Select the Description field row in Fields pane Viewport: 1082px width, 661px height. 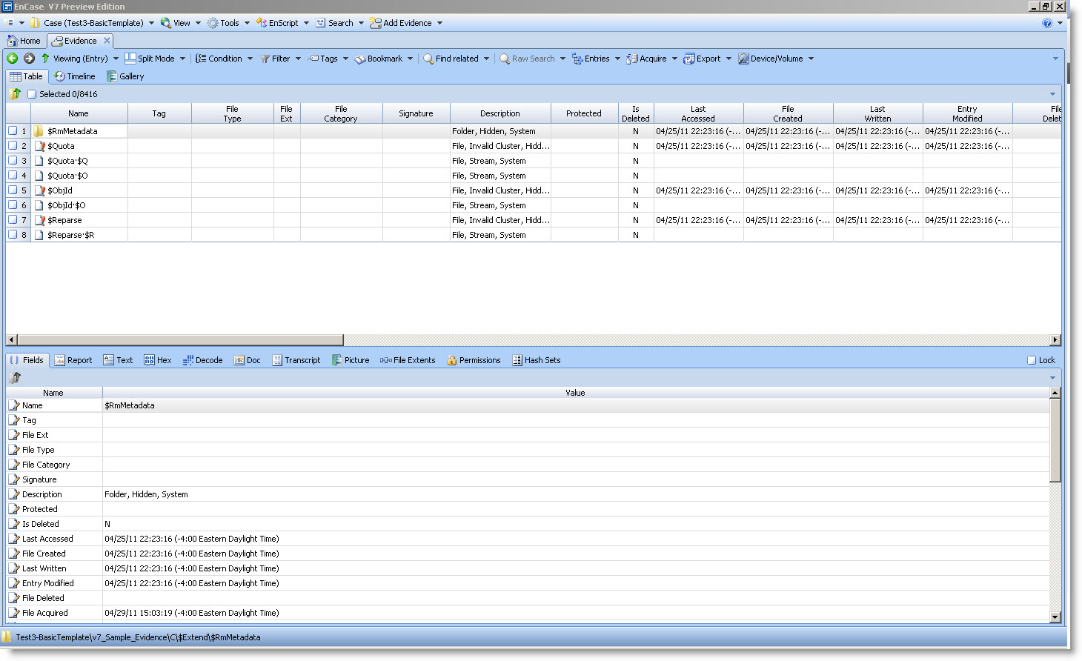528,494
